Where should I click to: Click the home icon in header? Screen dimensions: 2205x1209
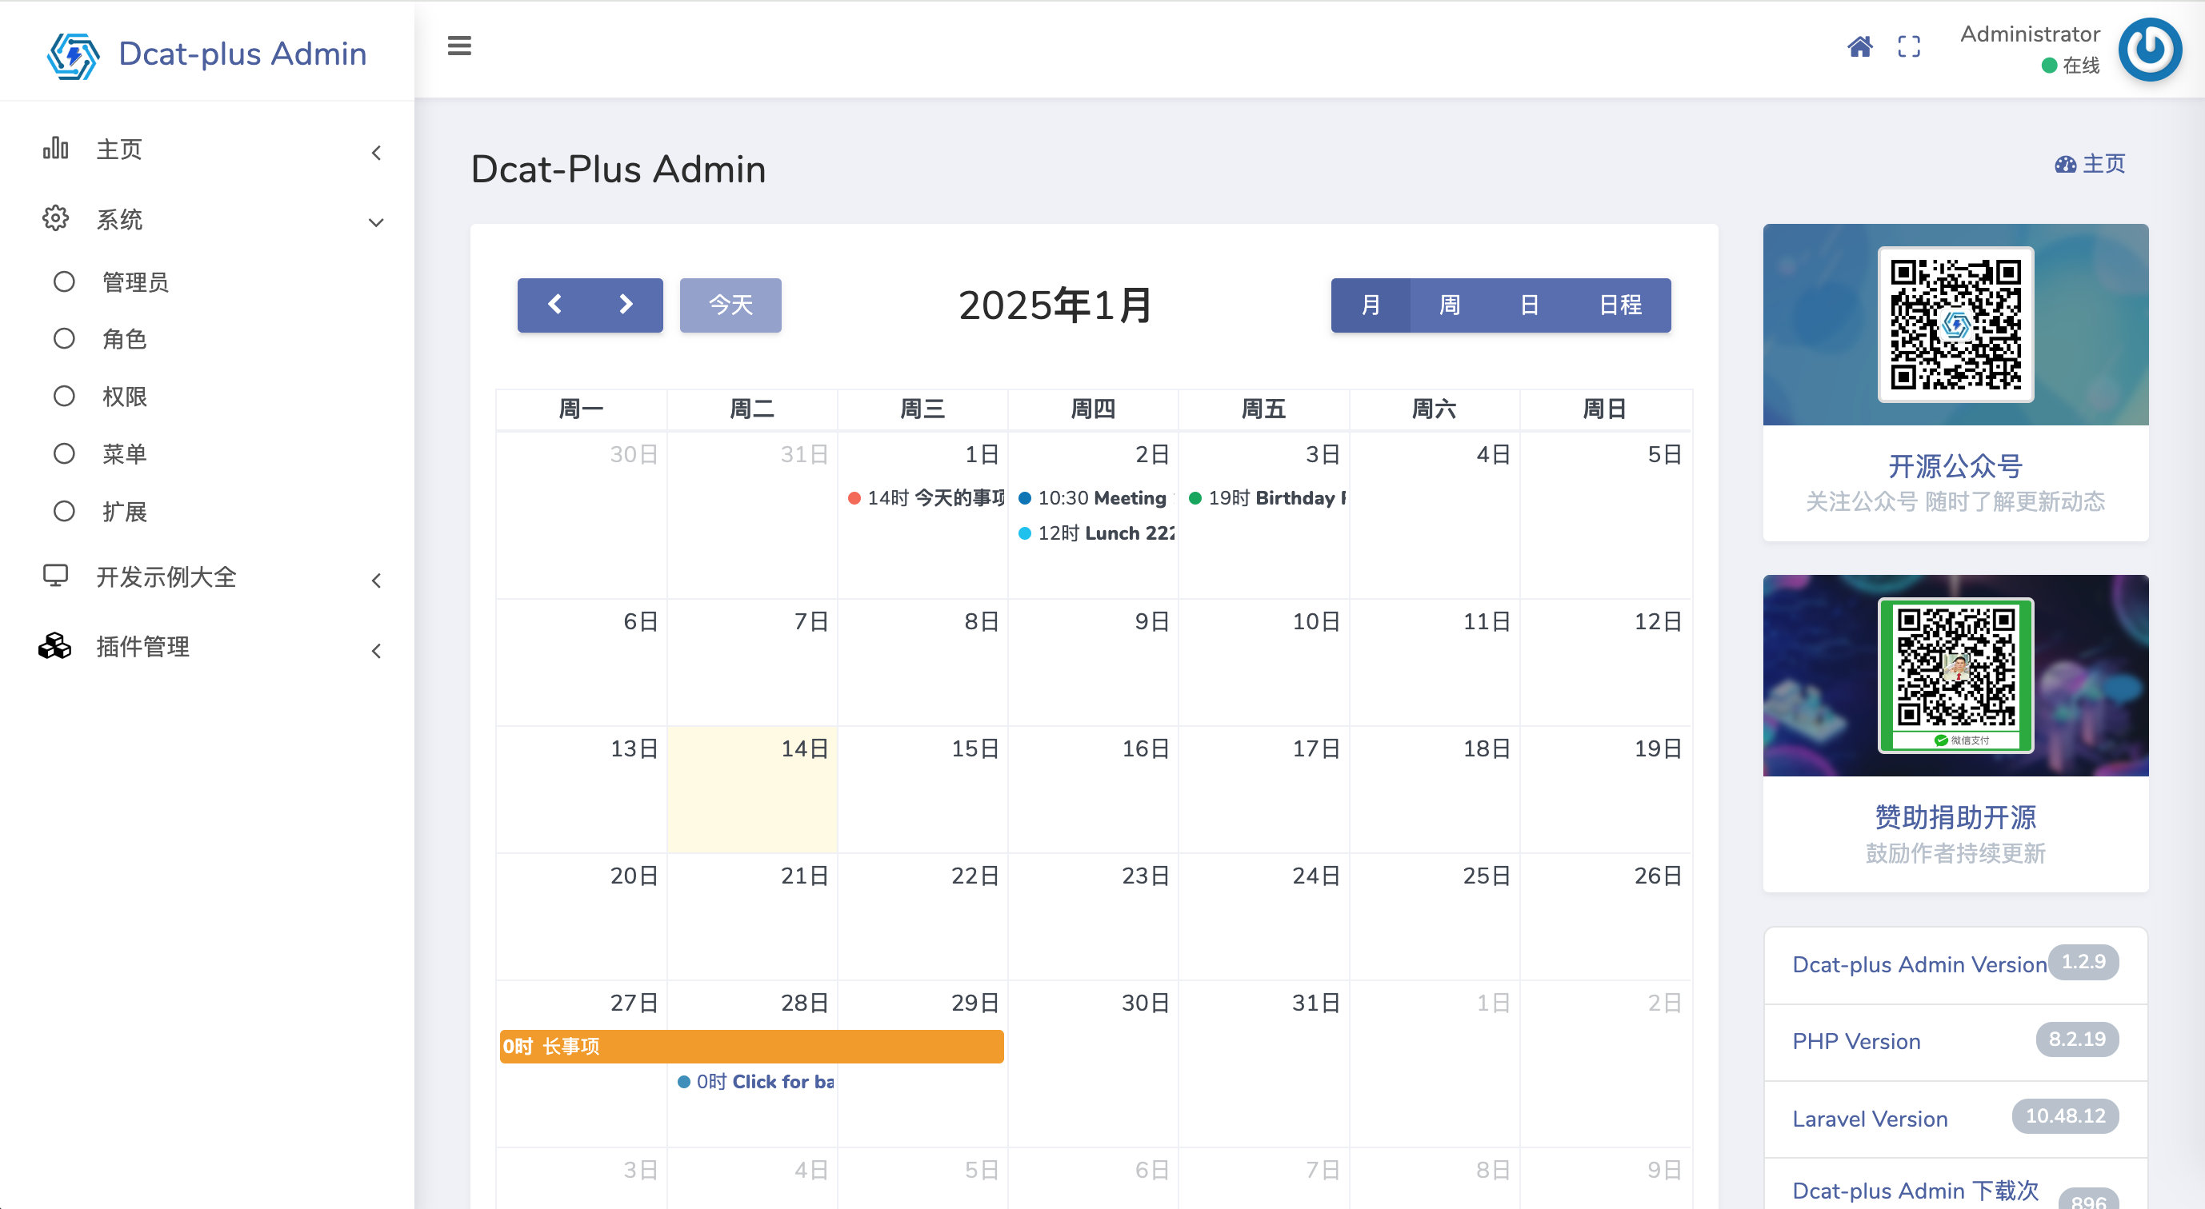[x=1859, y=46]
